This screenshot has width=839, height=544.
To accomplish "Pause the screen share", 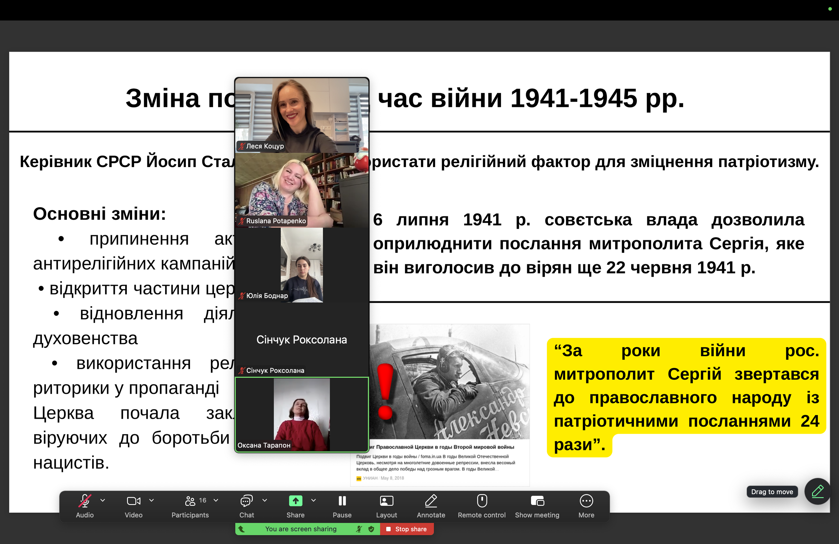I will pyautogui.click(x=342, y=501).
